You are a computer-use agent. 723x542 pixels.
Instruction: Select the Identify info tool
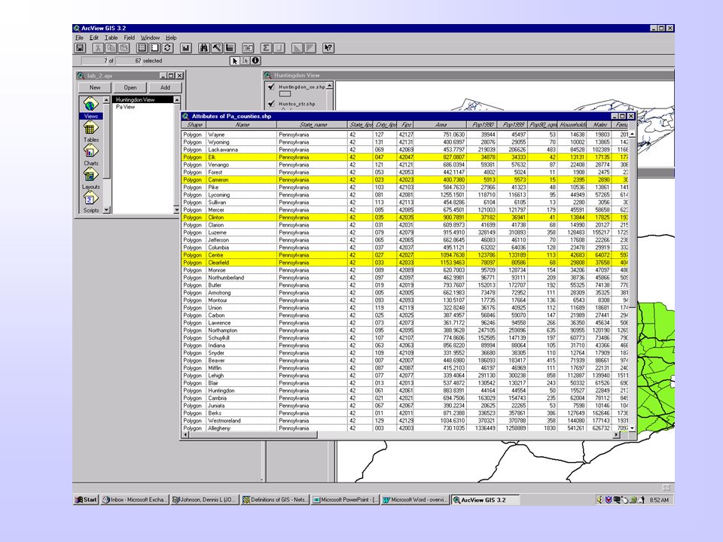pos(255,61)
